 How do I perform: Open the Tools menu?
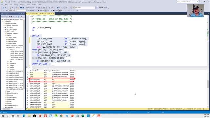point(28,5)
